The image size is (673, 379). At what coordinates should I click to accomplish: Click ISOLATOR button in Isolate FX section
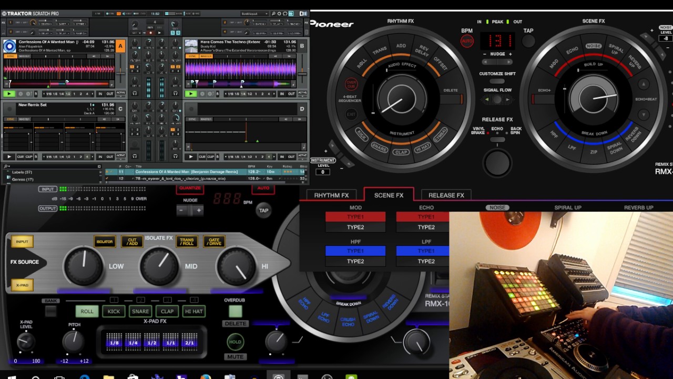104,242
